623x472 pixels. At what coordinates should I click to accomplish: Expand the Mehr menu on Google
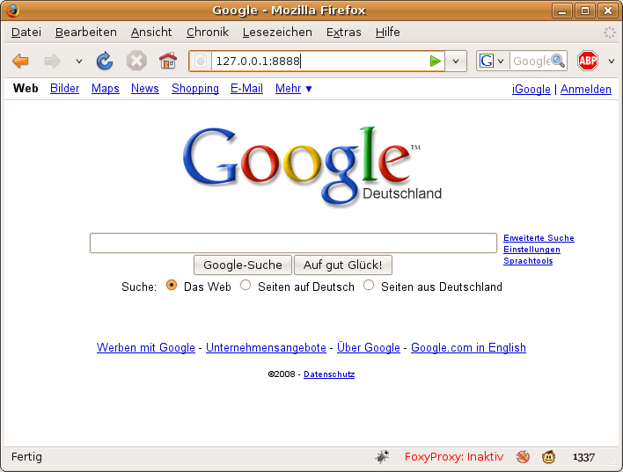tap(294, 88)
